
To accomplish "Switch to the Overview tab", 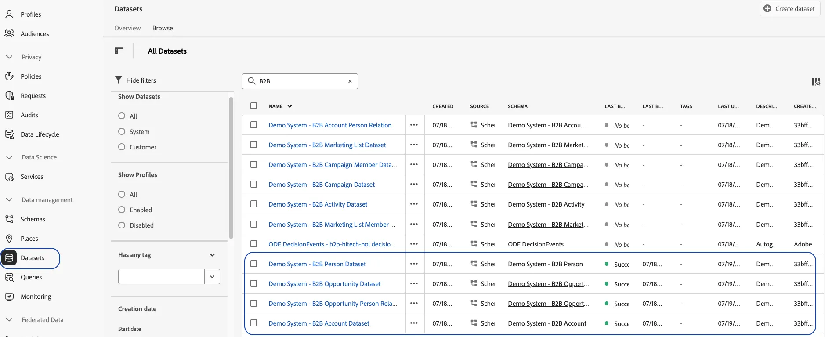I will point(127,28).
